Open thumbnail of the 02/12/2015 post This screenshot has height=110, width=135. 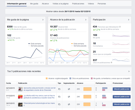(20, 89)
